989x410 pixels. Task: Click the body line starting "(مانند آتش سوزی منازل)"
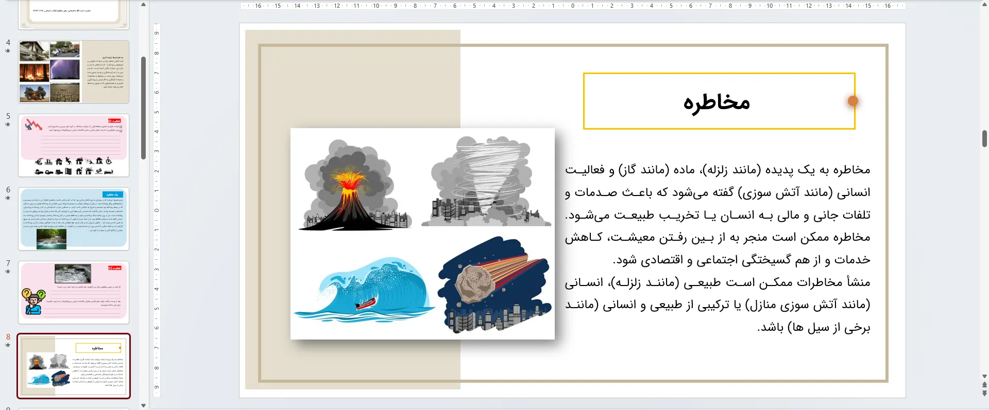(x=718, y=305)
